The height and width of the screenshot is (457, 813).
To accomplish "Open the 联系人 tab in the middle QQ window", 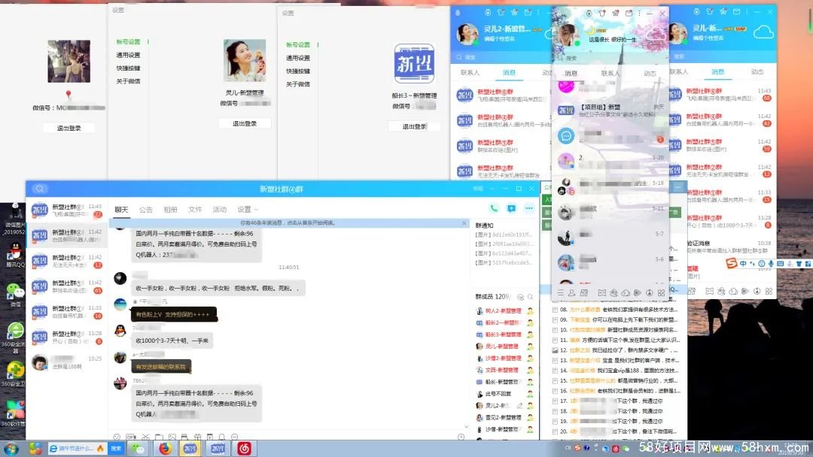I will [x=611, y=74].
